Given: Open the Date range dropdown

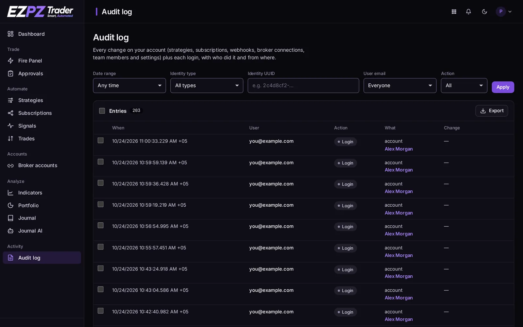Looking at the screenshot, I should point(129,85).
